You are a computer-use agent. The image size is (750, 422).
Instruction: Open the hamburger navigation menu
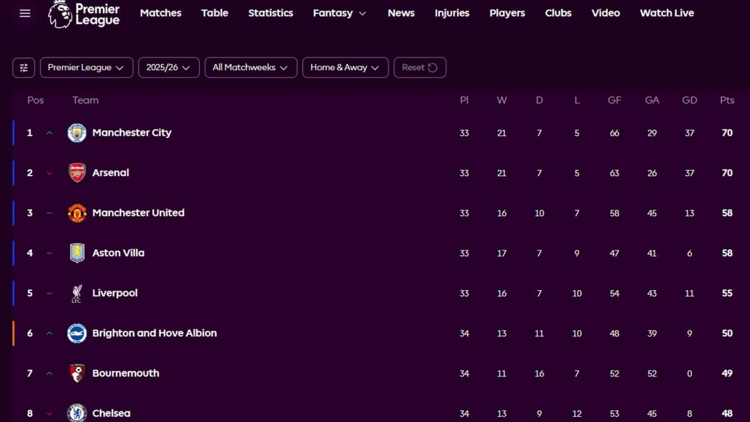pyautogui.click(x=25, y=13)
